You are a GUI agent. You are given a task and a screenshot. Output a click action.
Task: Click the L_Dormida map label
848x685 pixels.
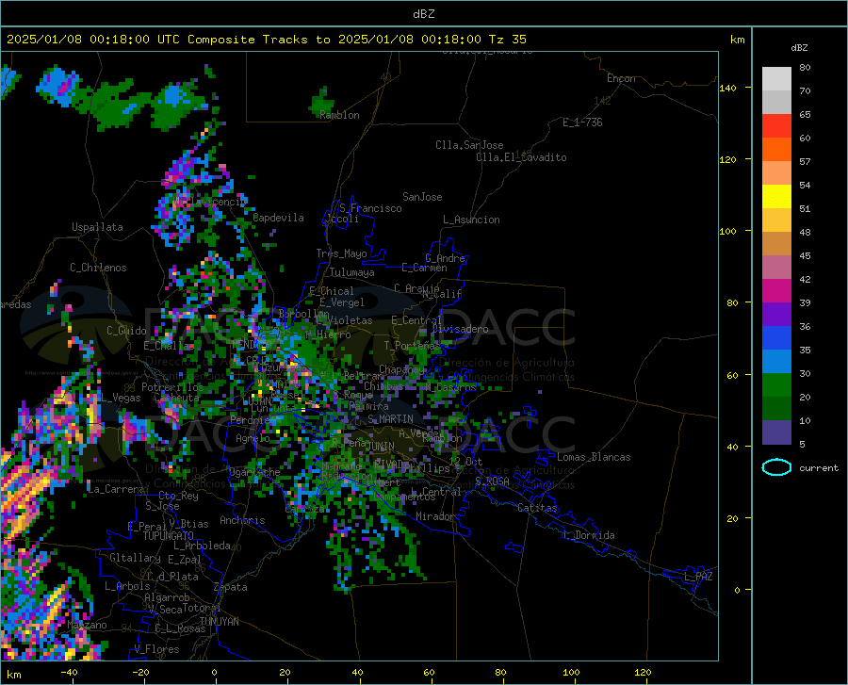point(589,535)
